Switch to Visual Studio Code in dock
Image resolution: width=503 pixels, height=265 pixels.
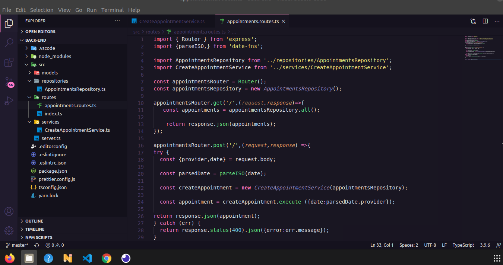[87, 258]
